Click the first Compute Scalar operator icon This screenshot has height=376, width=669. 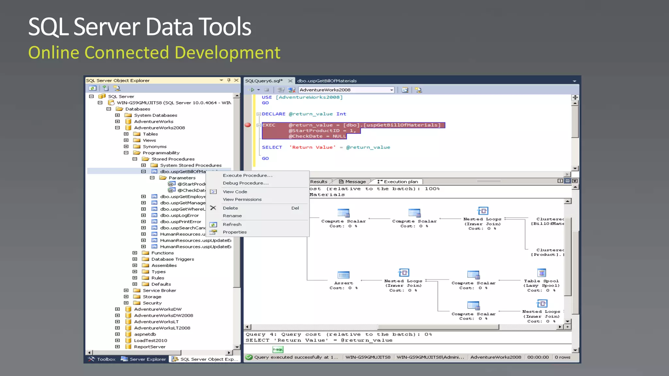(343, 213)
